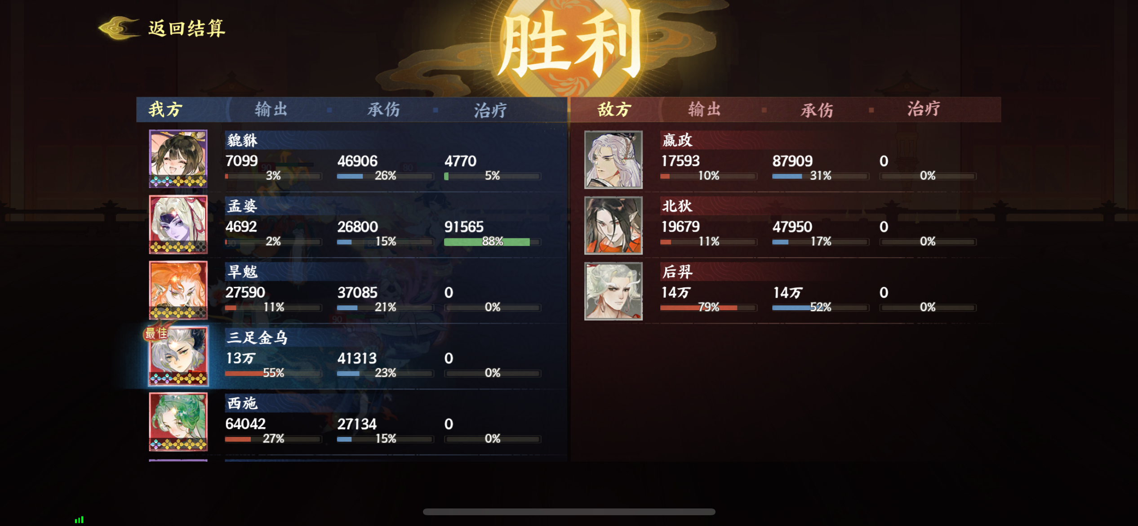Click the 胜利 victory banner
This screenshot has width=1138, height=526.
(x=570, y=45)
